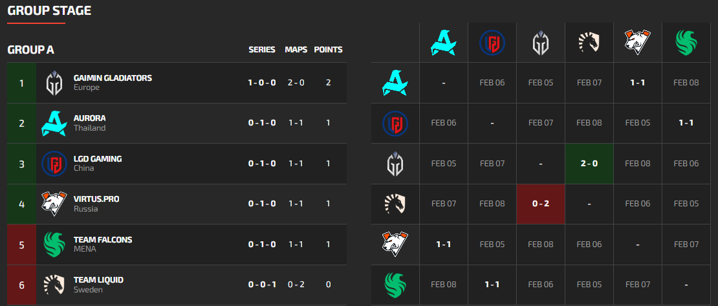Select the green 2 - 0 result cell
Screen dimensions: 718x306
pyautogui.click(x=589, y=164)
